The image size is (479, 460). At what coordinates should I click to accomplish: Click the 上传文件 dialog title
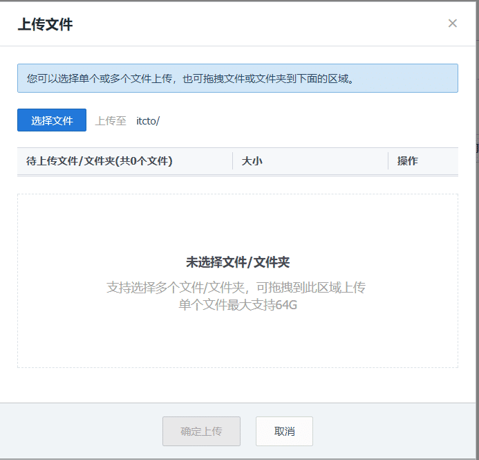point(45,24)
